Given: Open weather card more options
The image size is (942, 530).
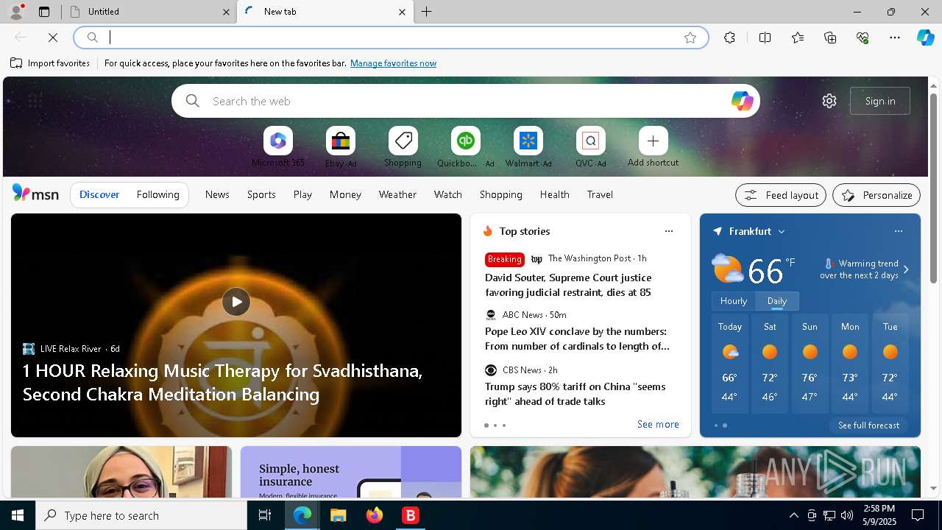Looking at the screenshot, I should [899, 231].
